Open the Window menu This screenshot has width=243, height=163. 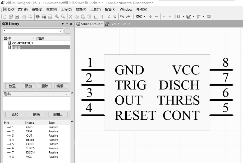tap(126, 10)
